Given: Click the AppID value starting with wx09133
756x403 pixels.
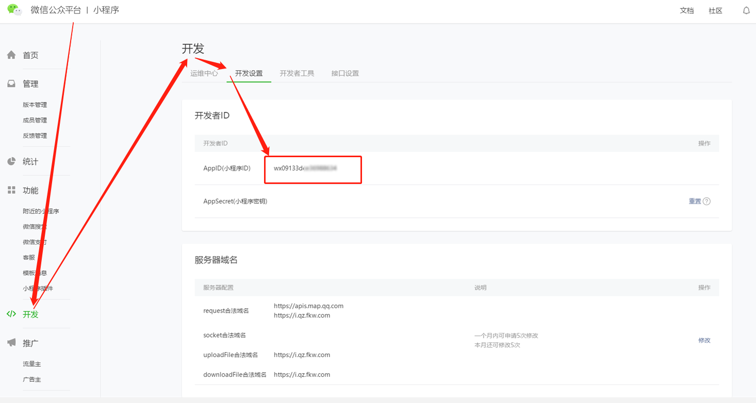Looking at the screenshot, I should coord(305,169).
